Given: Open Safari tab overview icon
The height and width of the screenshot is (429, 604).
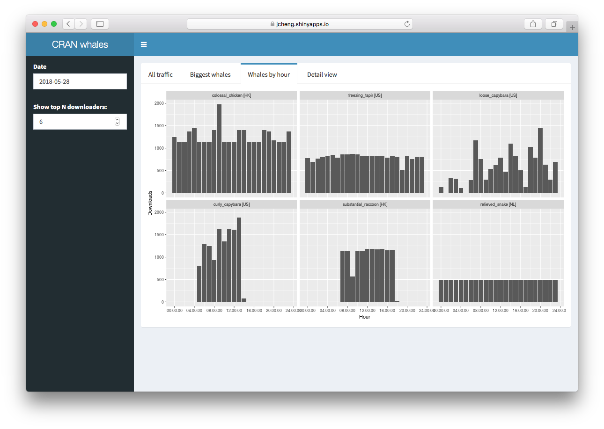Looking at the screenshot, I should point(554,23).
